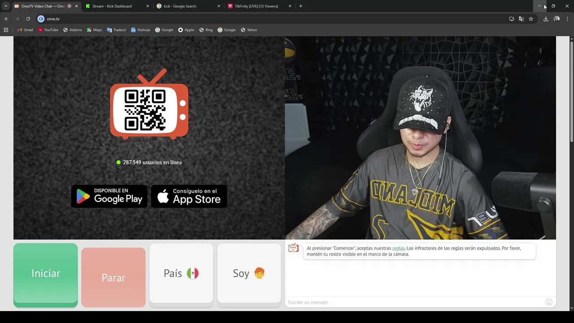Switch to kick - Google Search tab
The width and height of the screenshot is (574, 323).
pos(180,6)
